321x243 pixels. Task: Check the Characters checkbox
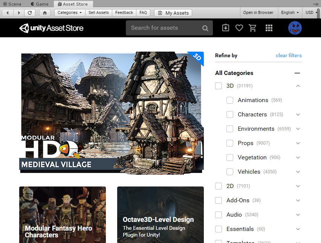tap(230, 115)
